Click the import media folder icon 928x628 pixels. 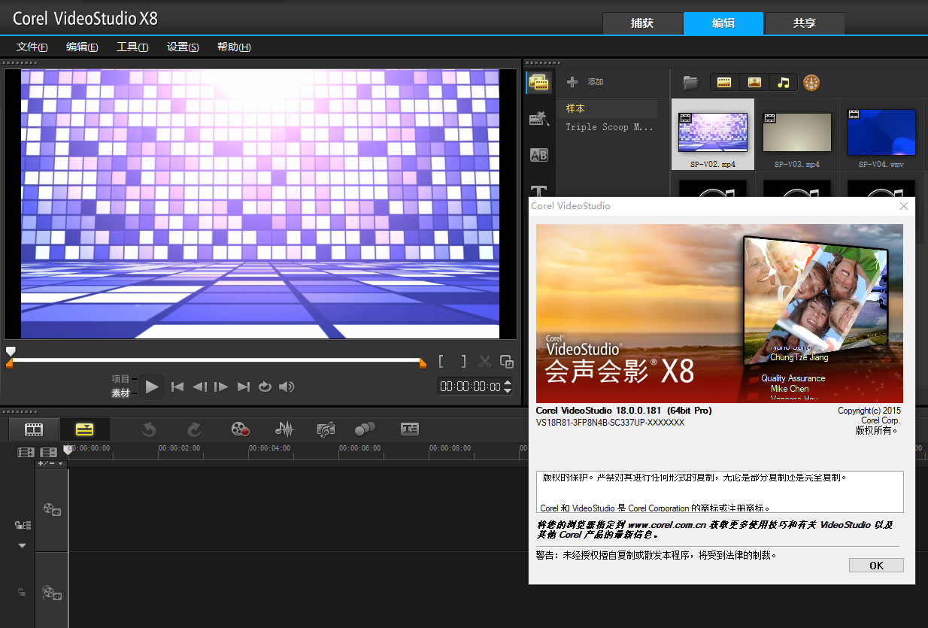pyautogui.click(x=690, y=82)
